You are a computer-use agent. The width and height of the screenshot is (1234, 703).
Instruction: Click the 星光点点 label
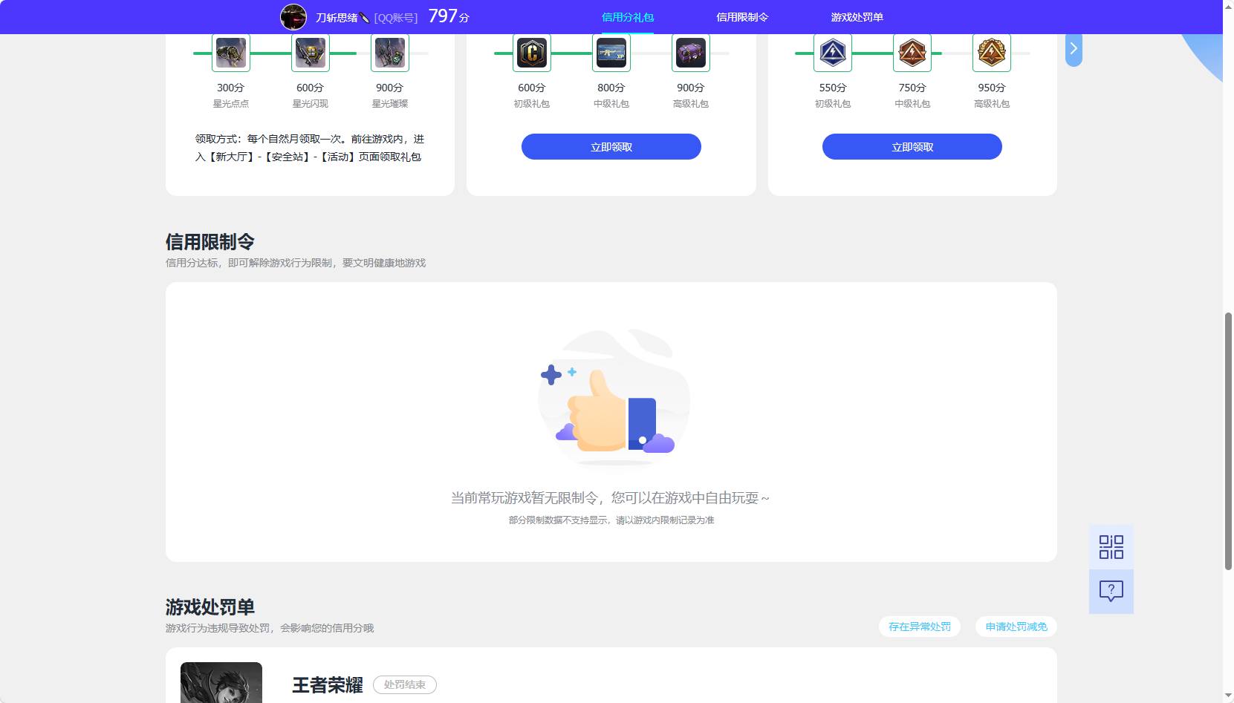coord(231,104)
